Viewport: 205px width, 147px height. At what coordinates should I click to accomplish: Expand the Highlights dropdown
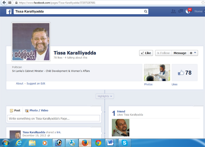pyautogui.click(x=105, y=96)
